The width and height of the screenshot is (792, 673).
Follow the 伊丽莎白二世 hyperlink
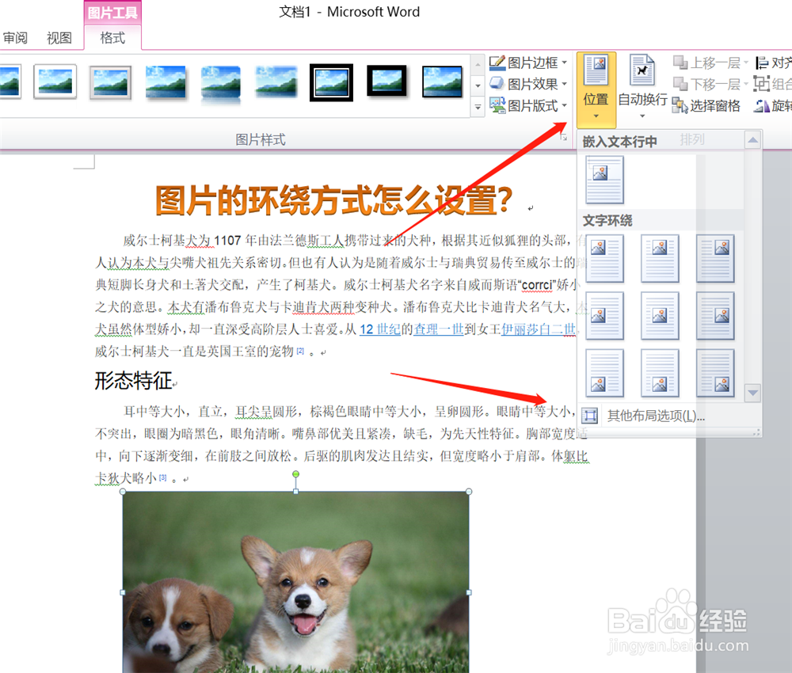coord(539,329)
